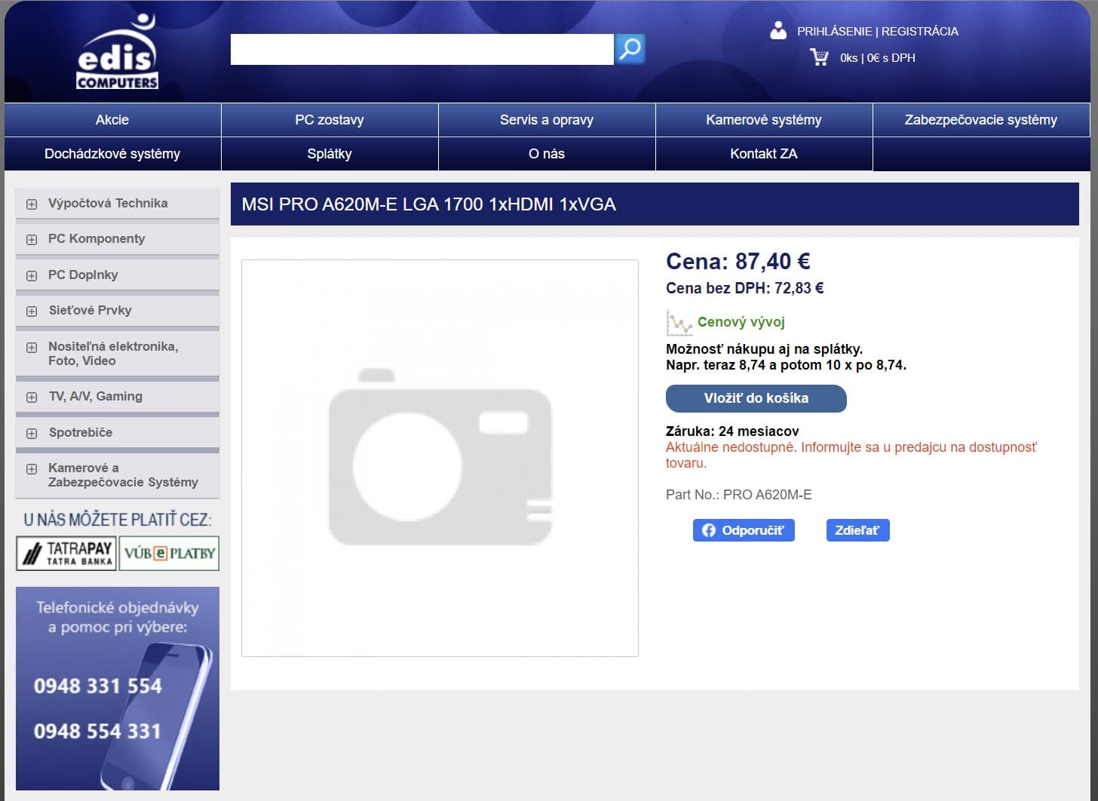
Task: Expand the PC Doplnky plus icon
Action: click(32, 276)
